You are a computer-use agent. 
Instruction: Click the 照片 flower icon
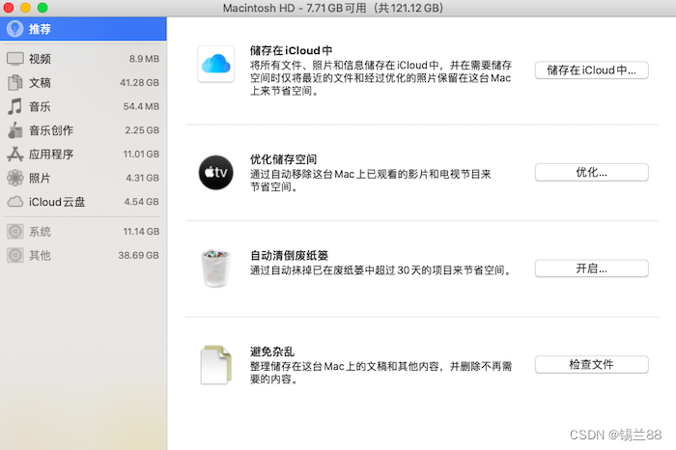15,178
